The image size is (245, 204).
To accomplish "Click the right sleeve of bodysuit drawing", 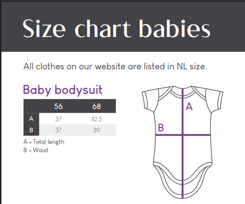I will pos(215,100).
